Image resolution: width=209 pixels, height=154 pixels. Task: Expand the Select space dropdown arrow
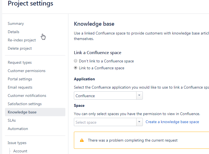(x=139, y=122)
